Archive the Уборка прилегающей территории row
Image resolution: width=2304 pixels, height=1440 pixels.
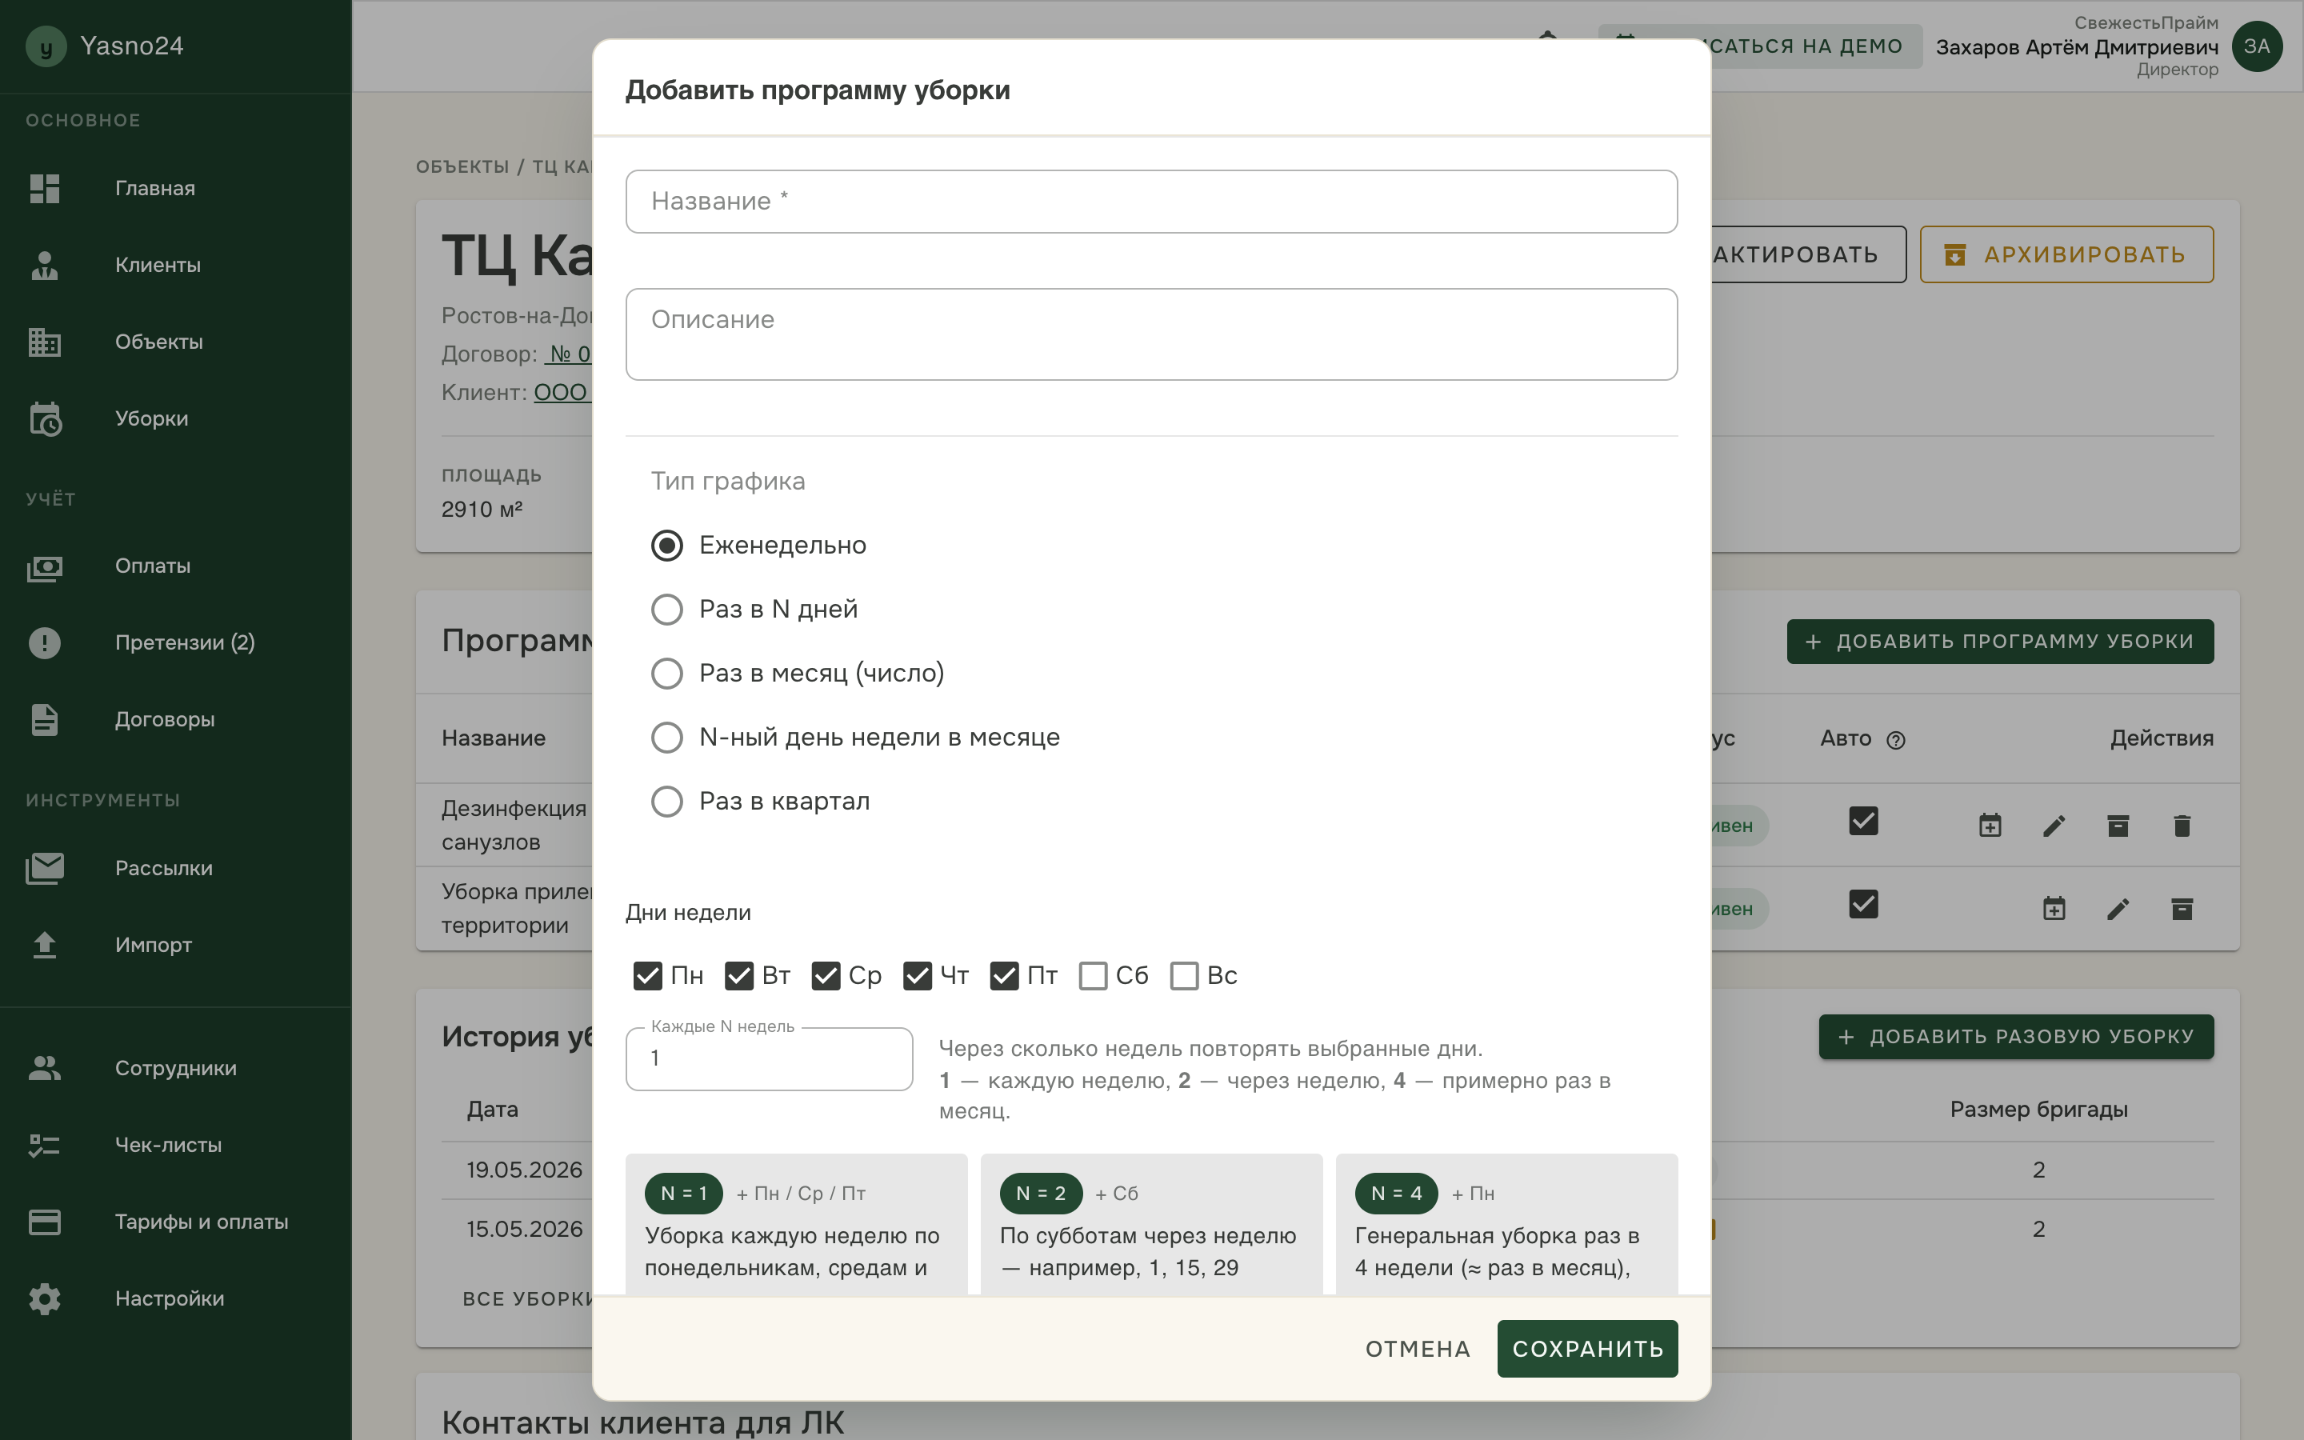[x=2182, y=909]
